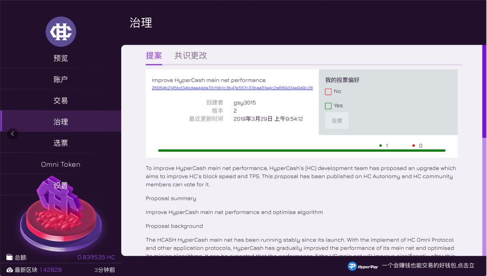Click the HyperPay logo icon
Image resolution: width=487 pixels, height=276 pixels.
pyautogui.click(x=352, y=266)
